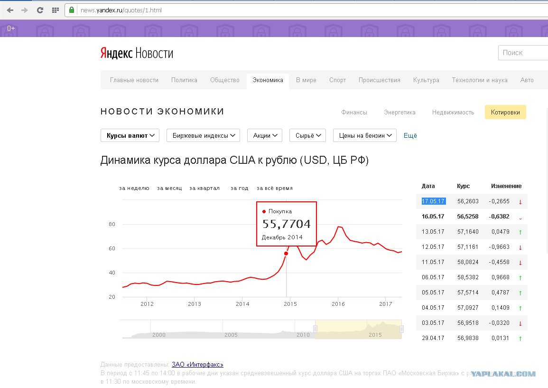
Task: Select the highlighted date 17.05.17
Action: click(x=433, y=201)
